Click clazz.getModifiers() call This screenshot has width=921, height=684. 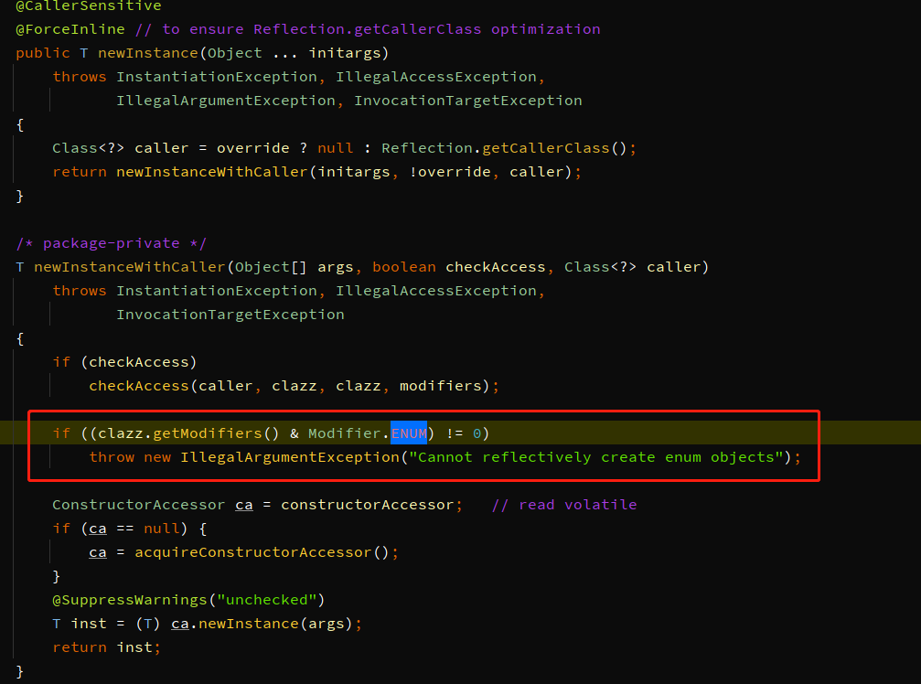tap(188, 433)
